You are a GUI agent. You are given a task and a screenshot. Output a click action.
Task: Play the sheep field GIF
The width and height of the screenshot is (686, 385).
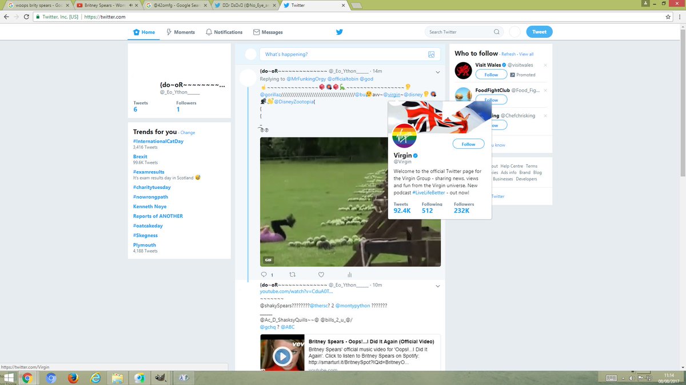coord(350,201)
